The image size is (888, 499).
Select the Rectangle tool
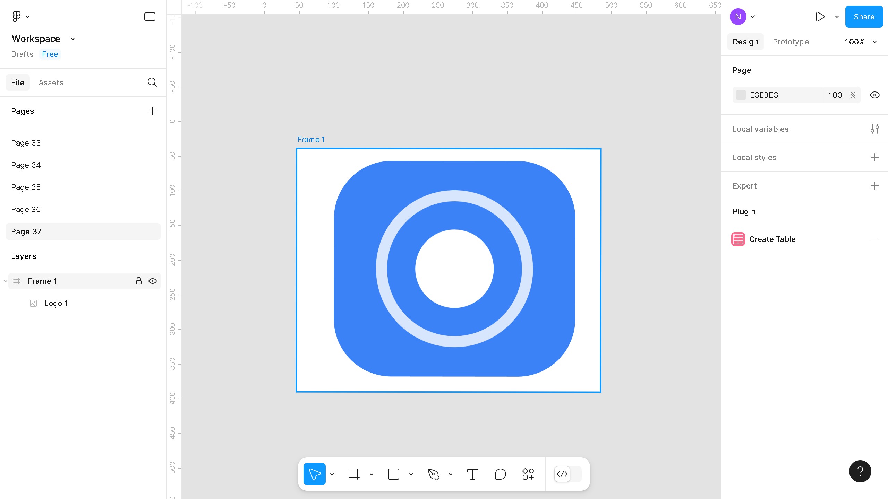394,474
